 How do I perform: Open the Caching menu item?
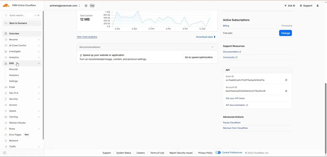point(22,117)
